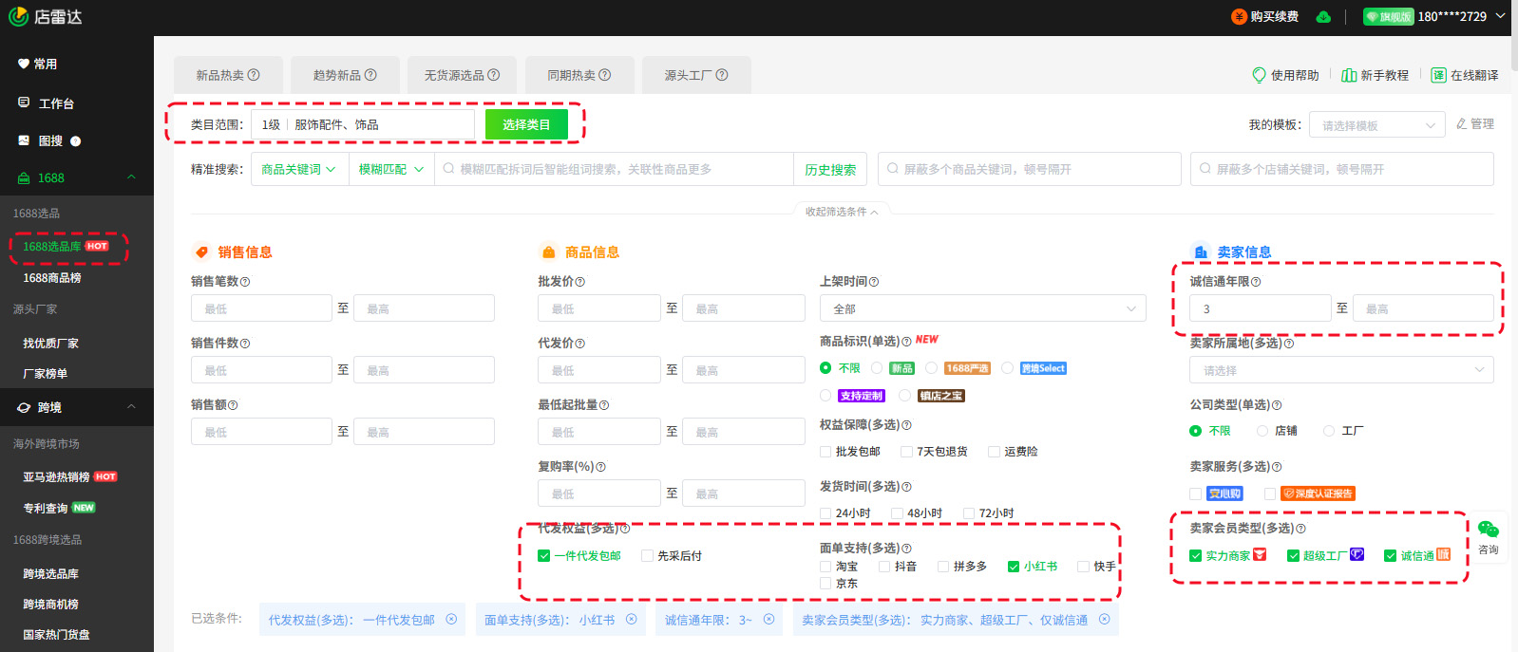1518x652 pixels.
Task: Click the 使用帮助 help icon
Action: 1259,75
